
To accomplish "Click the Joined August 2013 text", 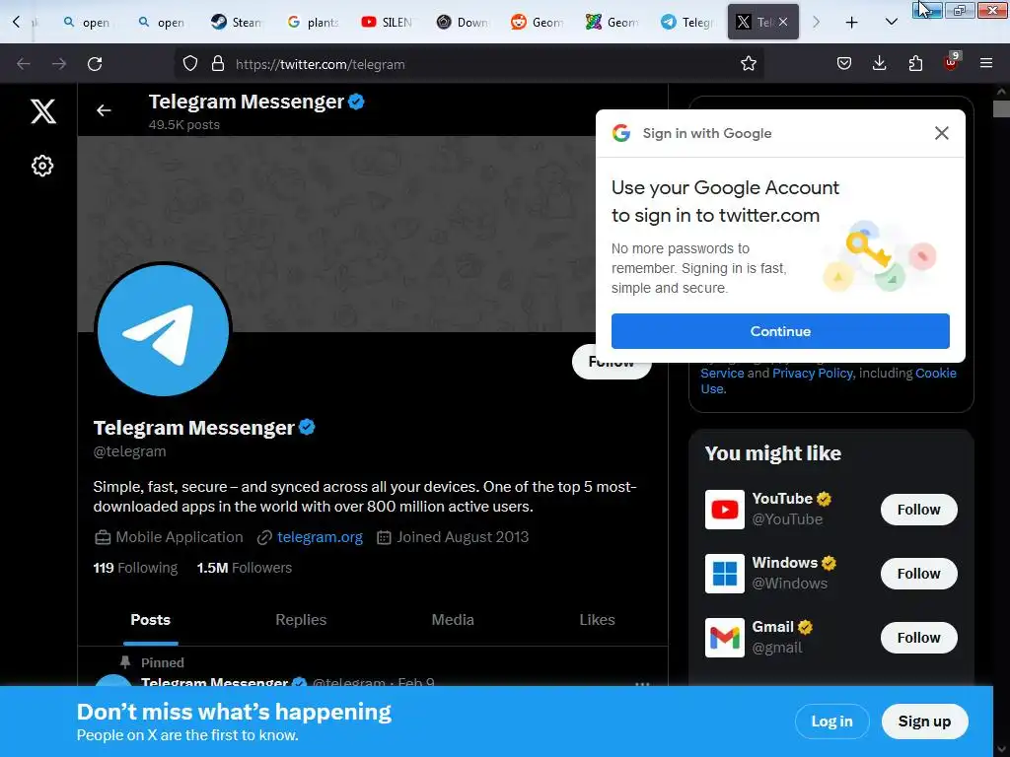I will tap(463, 537).
